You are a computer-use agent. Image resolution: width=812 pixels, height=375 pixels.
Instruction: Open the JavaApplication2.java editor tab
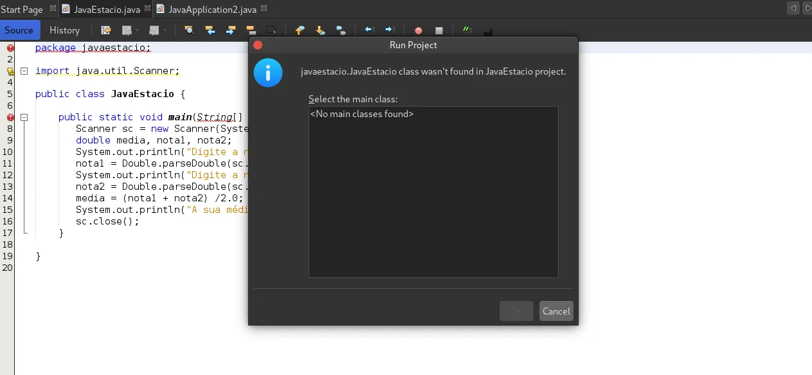point(212,10)
